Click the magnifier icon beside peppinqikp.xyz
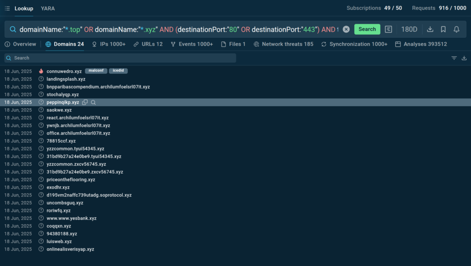Image resolution: width=471 pixels, height=266 pixels. (93, 102)
